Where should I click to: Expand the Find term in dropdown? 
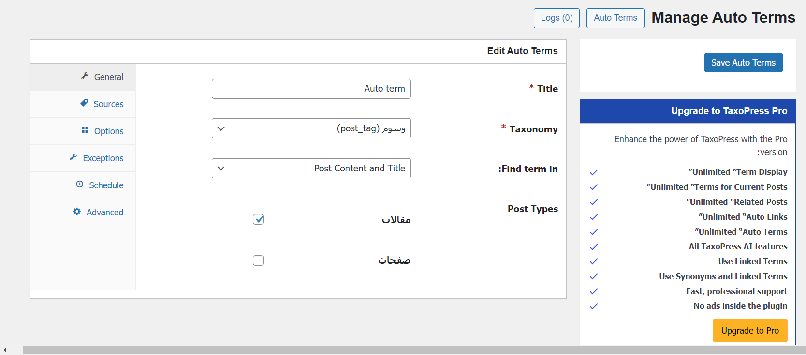[x=311, y=169]
